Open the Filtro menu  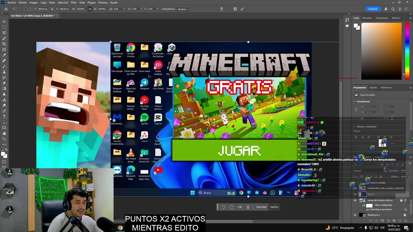point(74,3)
